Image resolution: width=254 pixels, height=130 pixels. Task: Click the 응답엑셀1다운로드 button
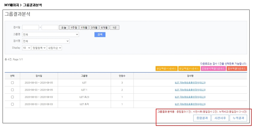pos(166,69)
